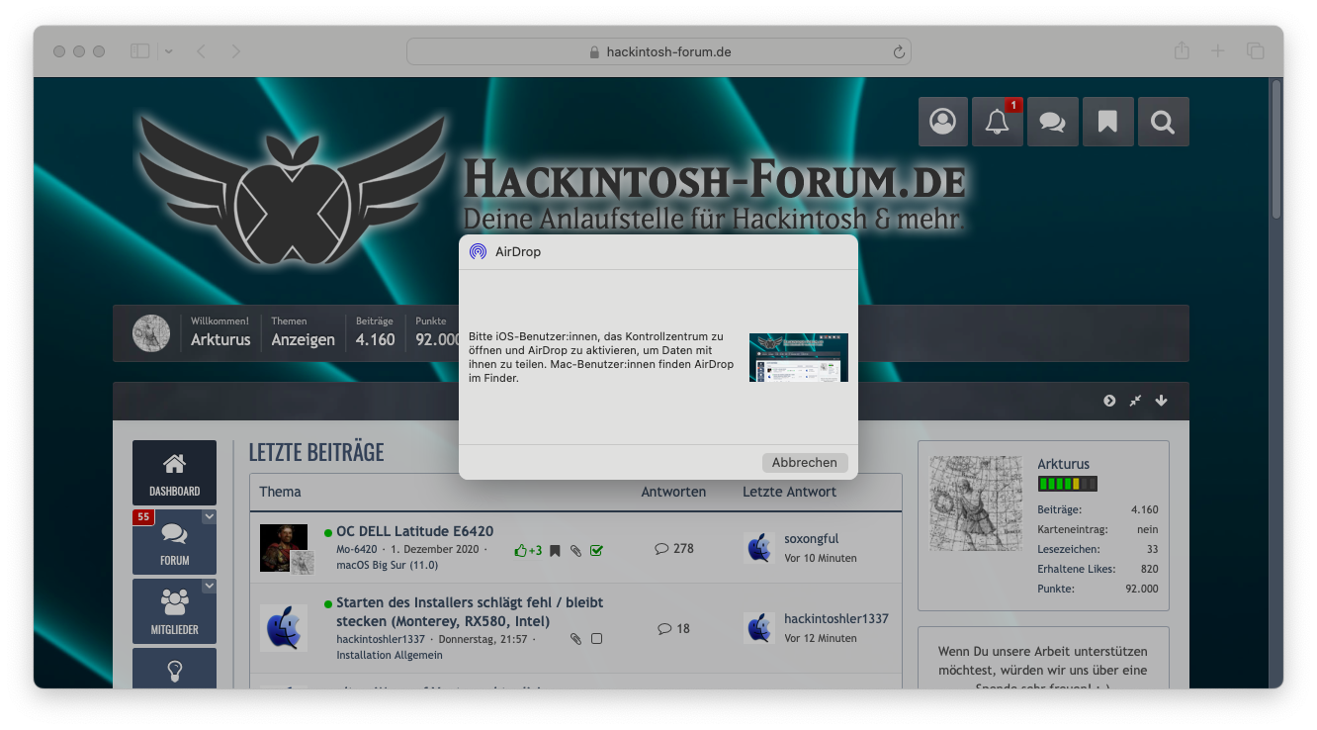
Task: Click the small round avatar in the user bar
Action: pyautogui.click(x=151, y=333)
